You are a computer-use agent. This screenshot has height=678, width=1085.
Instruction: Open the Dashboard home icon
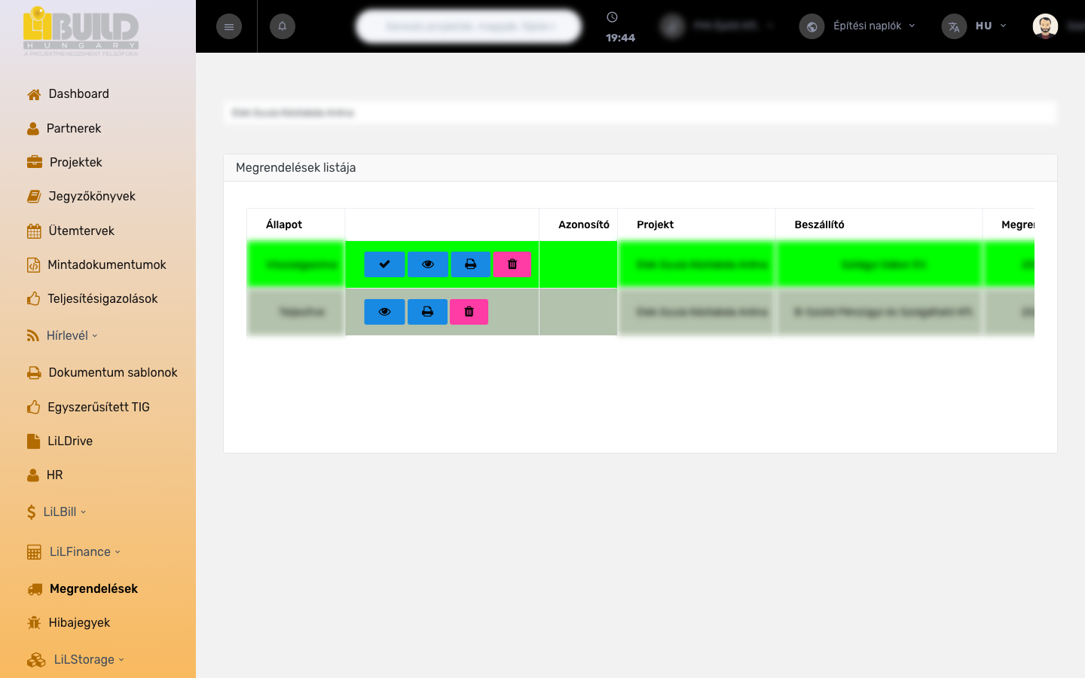[34, 94]
